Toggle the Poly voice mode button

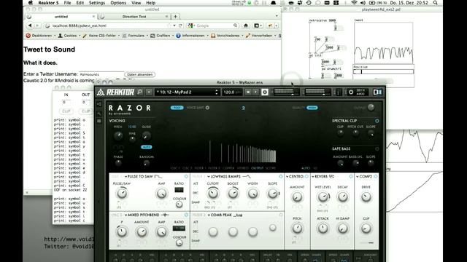point(177,108)
